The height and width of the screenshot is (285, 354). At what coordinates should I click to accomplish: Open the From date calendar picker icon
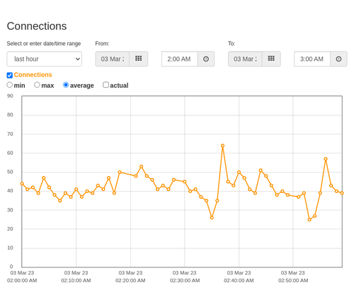pos(139,59)
